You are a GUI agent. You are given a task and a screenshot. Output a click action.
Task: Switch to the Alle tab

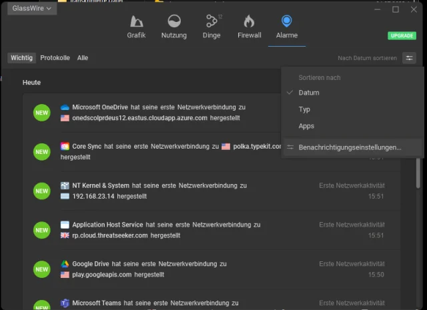click(x=83, y=58)
